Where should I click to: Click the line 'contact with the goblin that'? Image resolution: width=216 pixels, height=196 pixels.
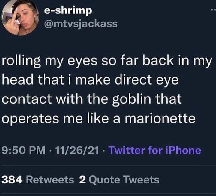pos(92,99)
